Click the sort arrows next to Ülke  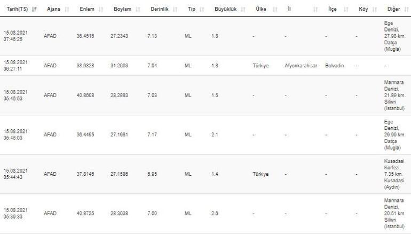(275, 10)
